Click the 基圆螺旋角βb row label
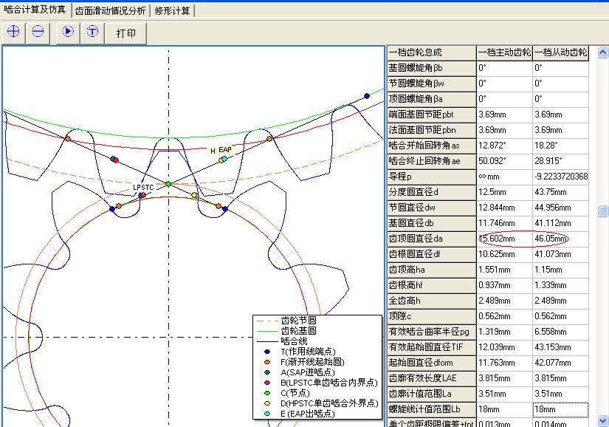 pos(432,68)
